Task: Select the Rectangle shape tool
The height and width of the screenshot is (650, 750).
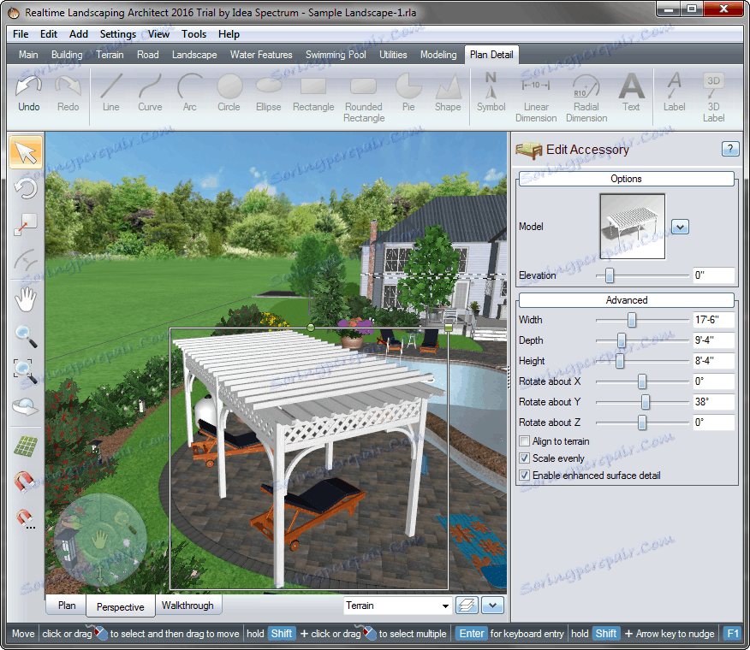Action: click(313, 94)
